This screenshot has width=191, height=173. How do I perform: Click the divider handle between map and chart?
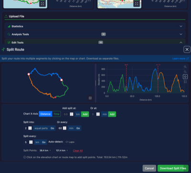click(x=95, y=83)
